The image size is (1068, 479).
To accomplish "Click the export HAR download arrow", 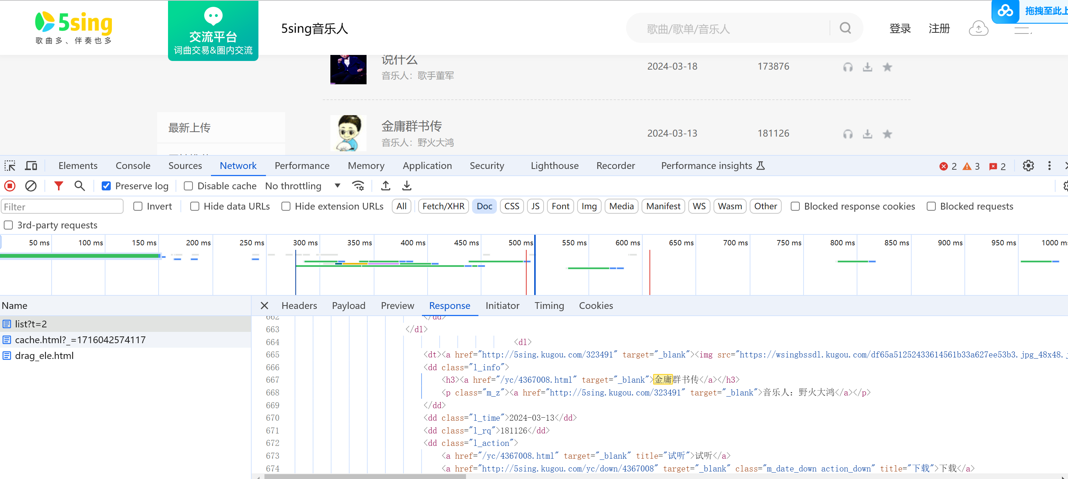I will click(407, 186).
